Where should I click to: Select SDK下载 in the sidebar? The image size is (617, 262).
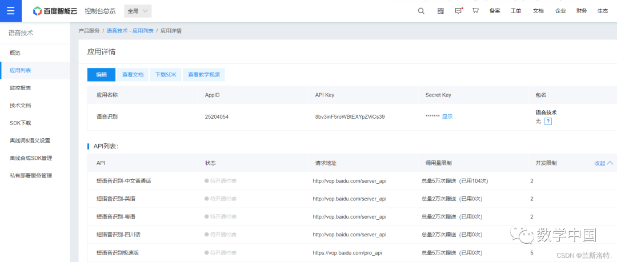(35, 123)
